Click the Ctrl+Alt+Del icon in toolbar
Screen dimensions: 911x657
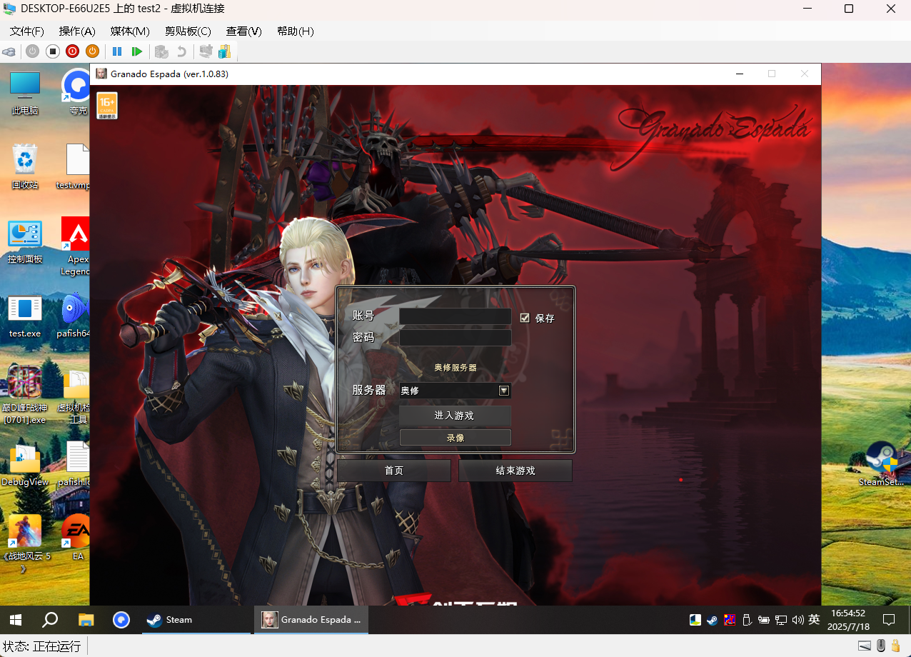click(x=9, y=51)
